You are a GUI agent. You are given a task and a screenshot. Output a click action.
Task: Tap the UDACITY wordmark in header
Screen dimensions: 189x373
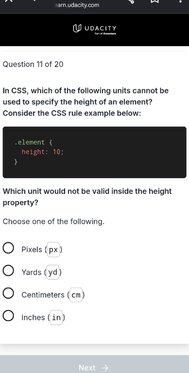tap(101, 28)
